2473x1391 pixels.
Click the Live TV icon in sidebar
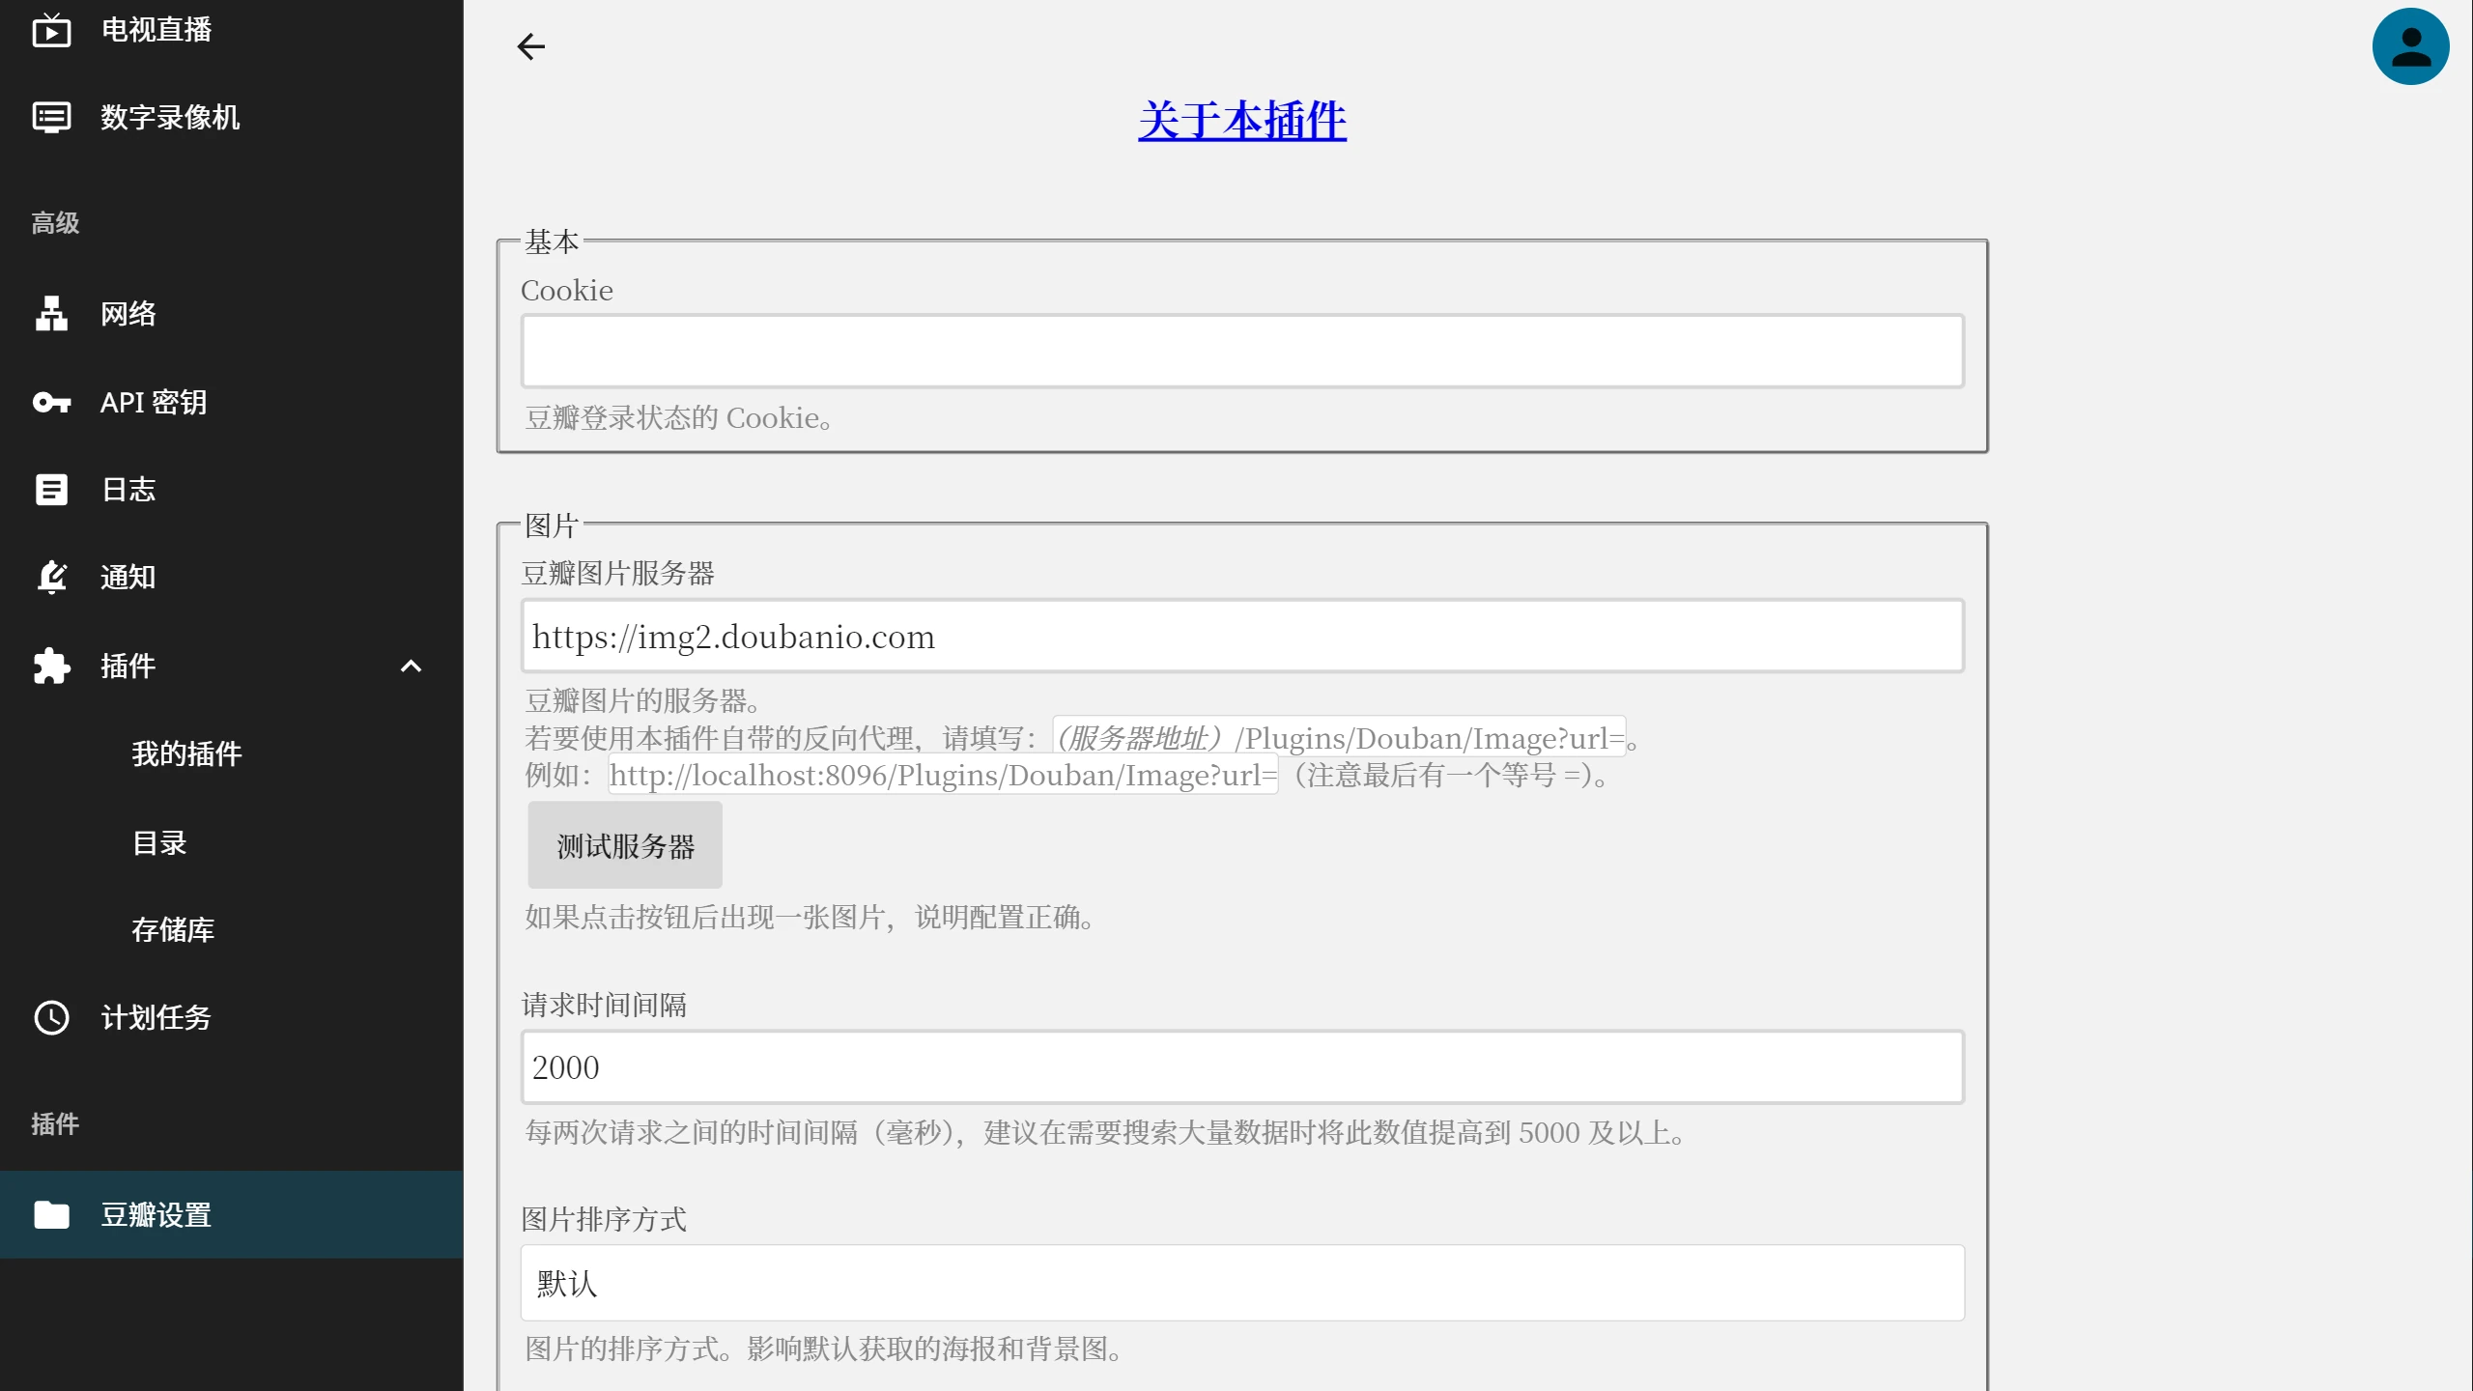point(51,30)
